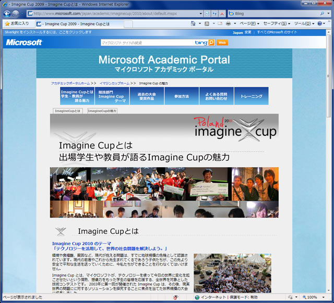Click into the address bar URL
This screenshot has height=303, width=334.
coord(105,14)
